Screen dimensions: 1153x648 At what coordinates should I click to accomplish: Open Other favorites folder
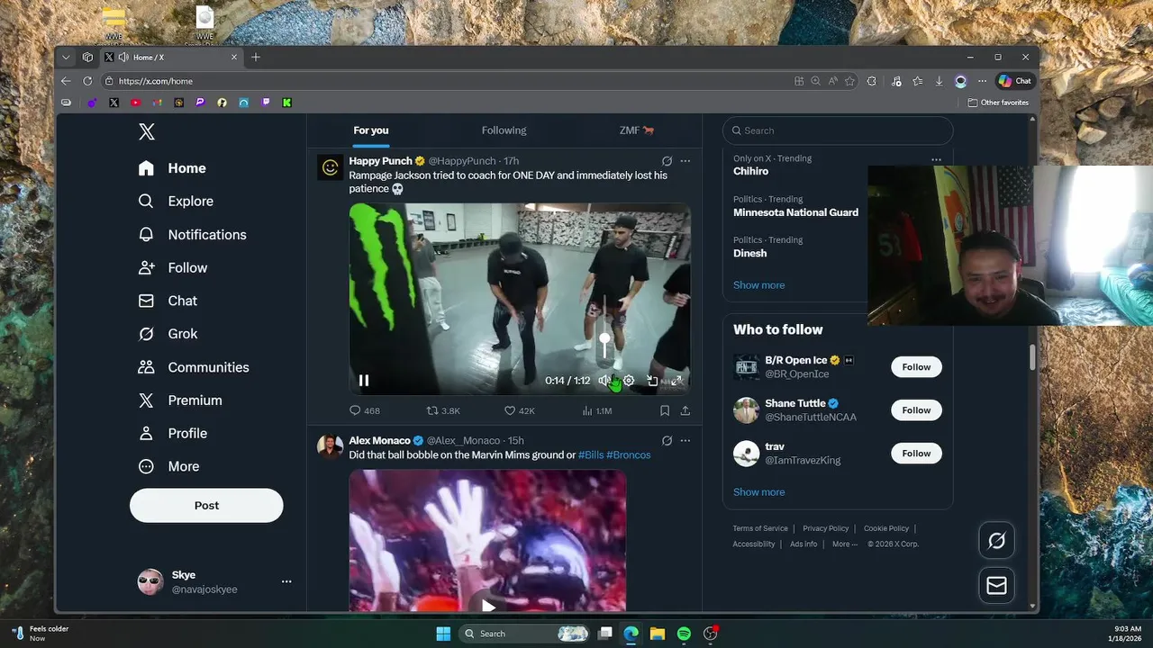pyautogui.click(x=998, y=103)
